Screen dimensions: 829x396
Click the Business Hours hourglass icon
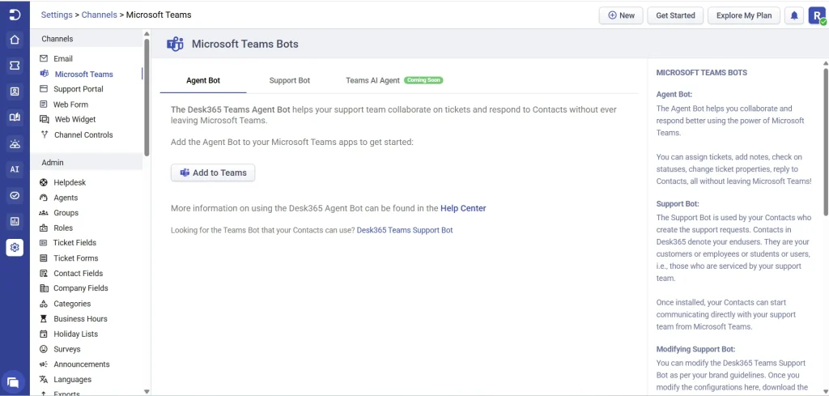point(44,319)
